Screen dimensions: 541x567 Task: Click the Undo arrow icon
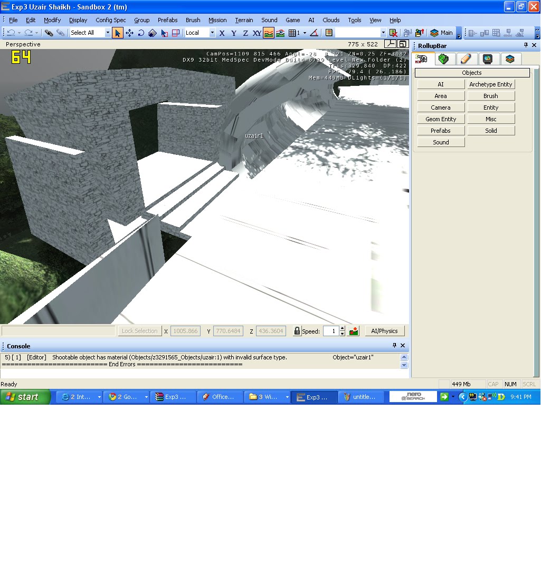(x=11, y=33)
